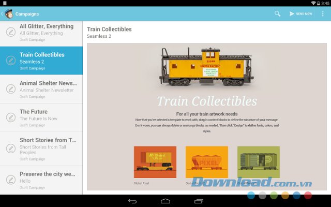Viewport: 331px width, 207px height.
Task: Open the Animal Shelter News... campaign title
Action: click(48, 83)
